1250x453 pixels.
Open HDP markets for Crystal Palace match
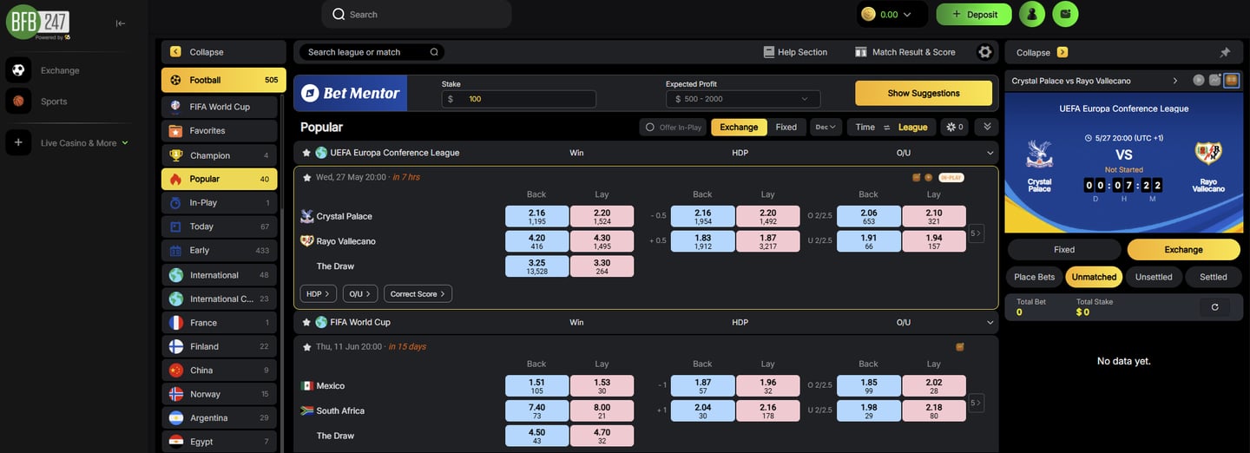point(319,294)
